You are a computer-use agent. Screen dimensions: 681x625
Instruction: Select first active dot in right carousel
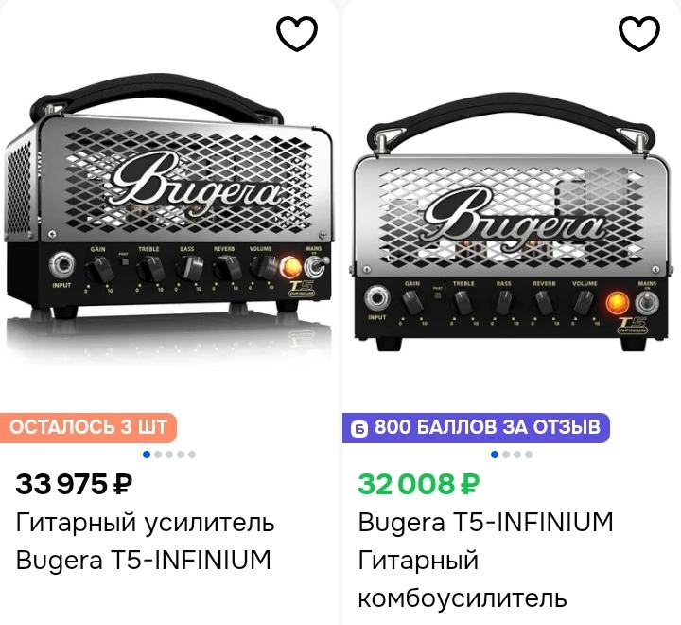(x=495, y=455)
